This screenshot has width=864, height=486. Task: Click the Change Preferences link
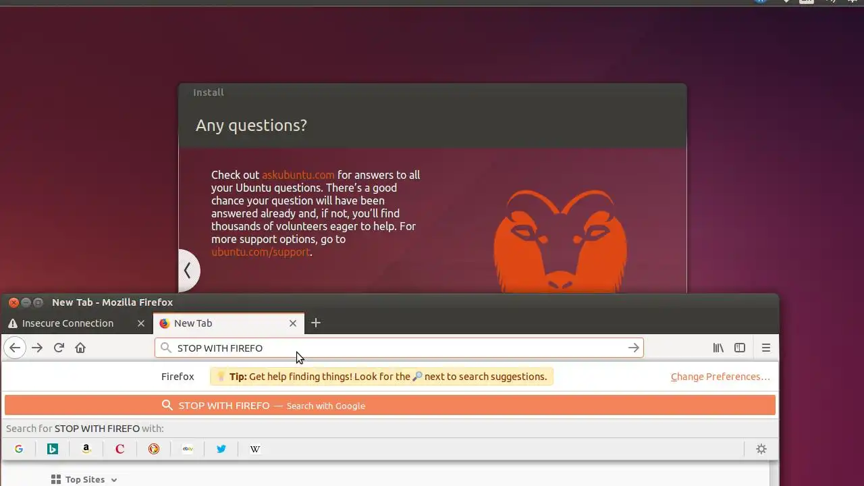click(x=720, y=377)
